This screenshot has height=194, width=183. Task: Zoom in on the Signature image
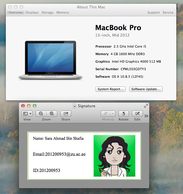pos(52,114)
